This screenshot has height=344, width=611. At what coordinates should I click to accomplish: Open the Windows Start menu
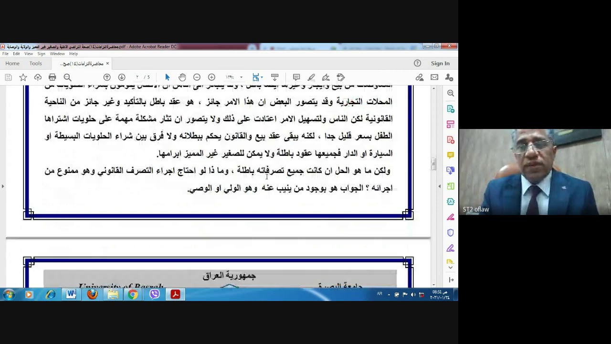click(8, 294)
